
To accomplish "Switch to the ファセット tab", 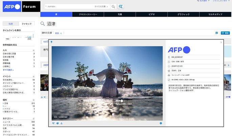I will pos(26,24).
